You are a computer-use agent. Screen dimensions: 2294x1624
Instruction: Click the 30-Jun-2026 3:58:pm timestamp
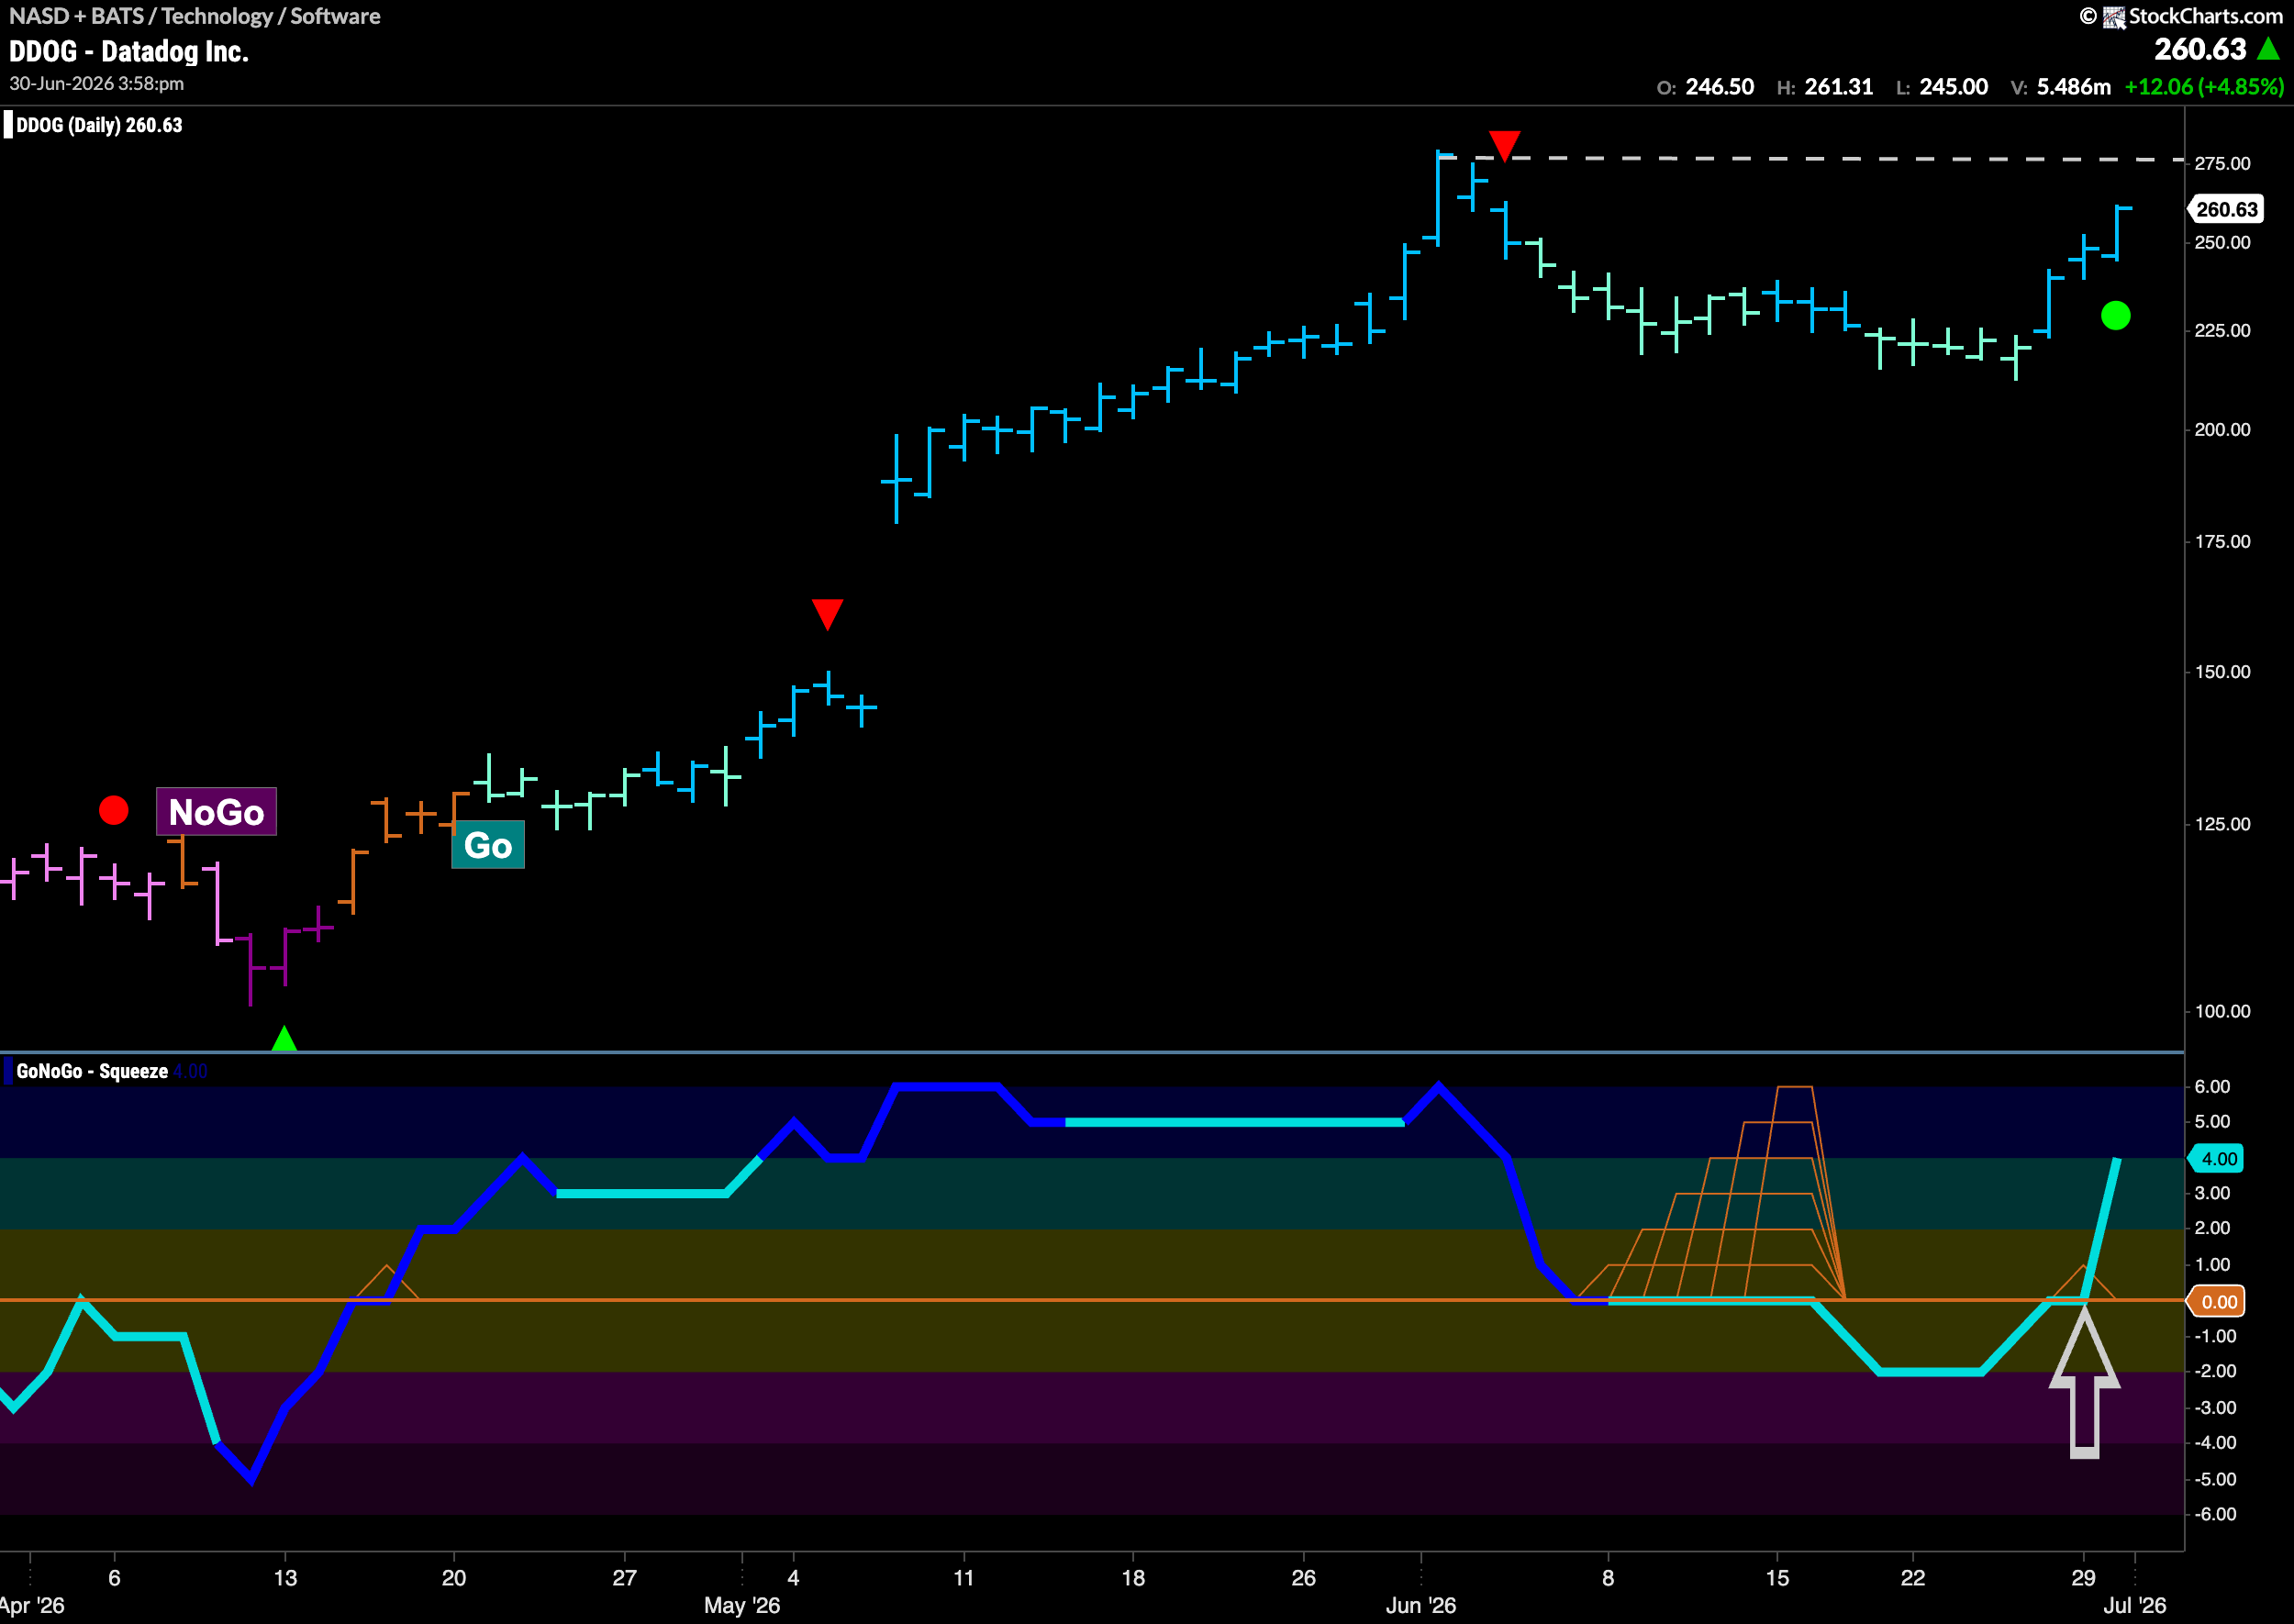click(97, 84)
